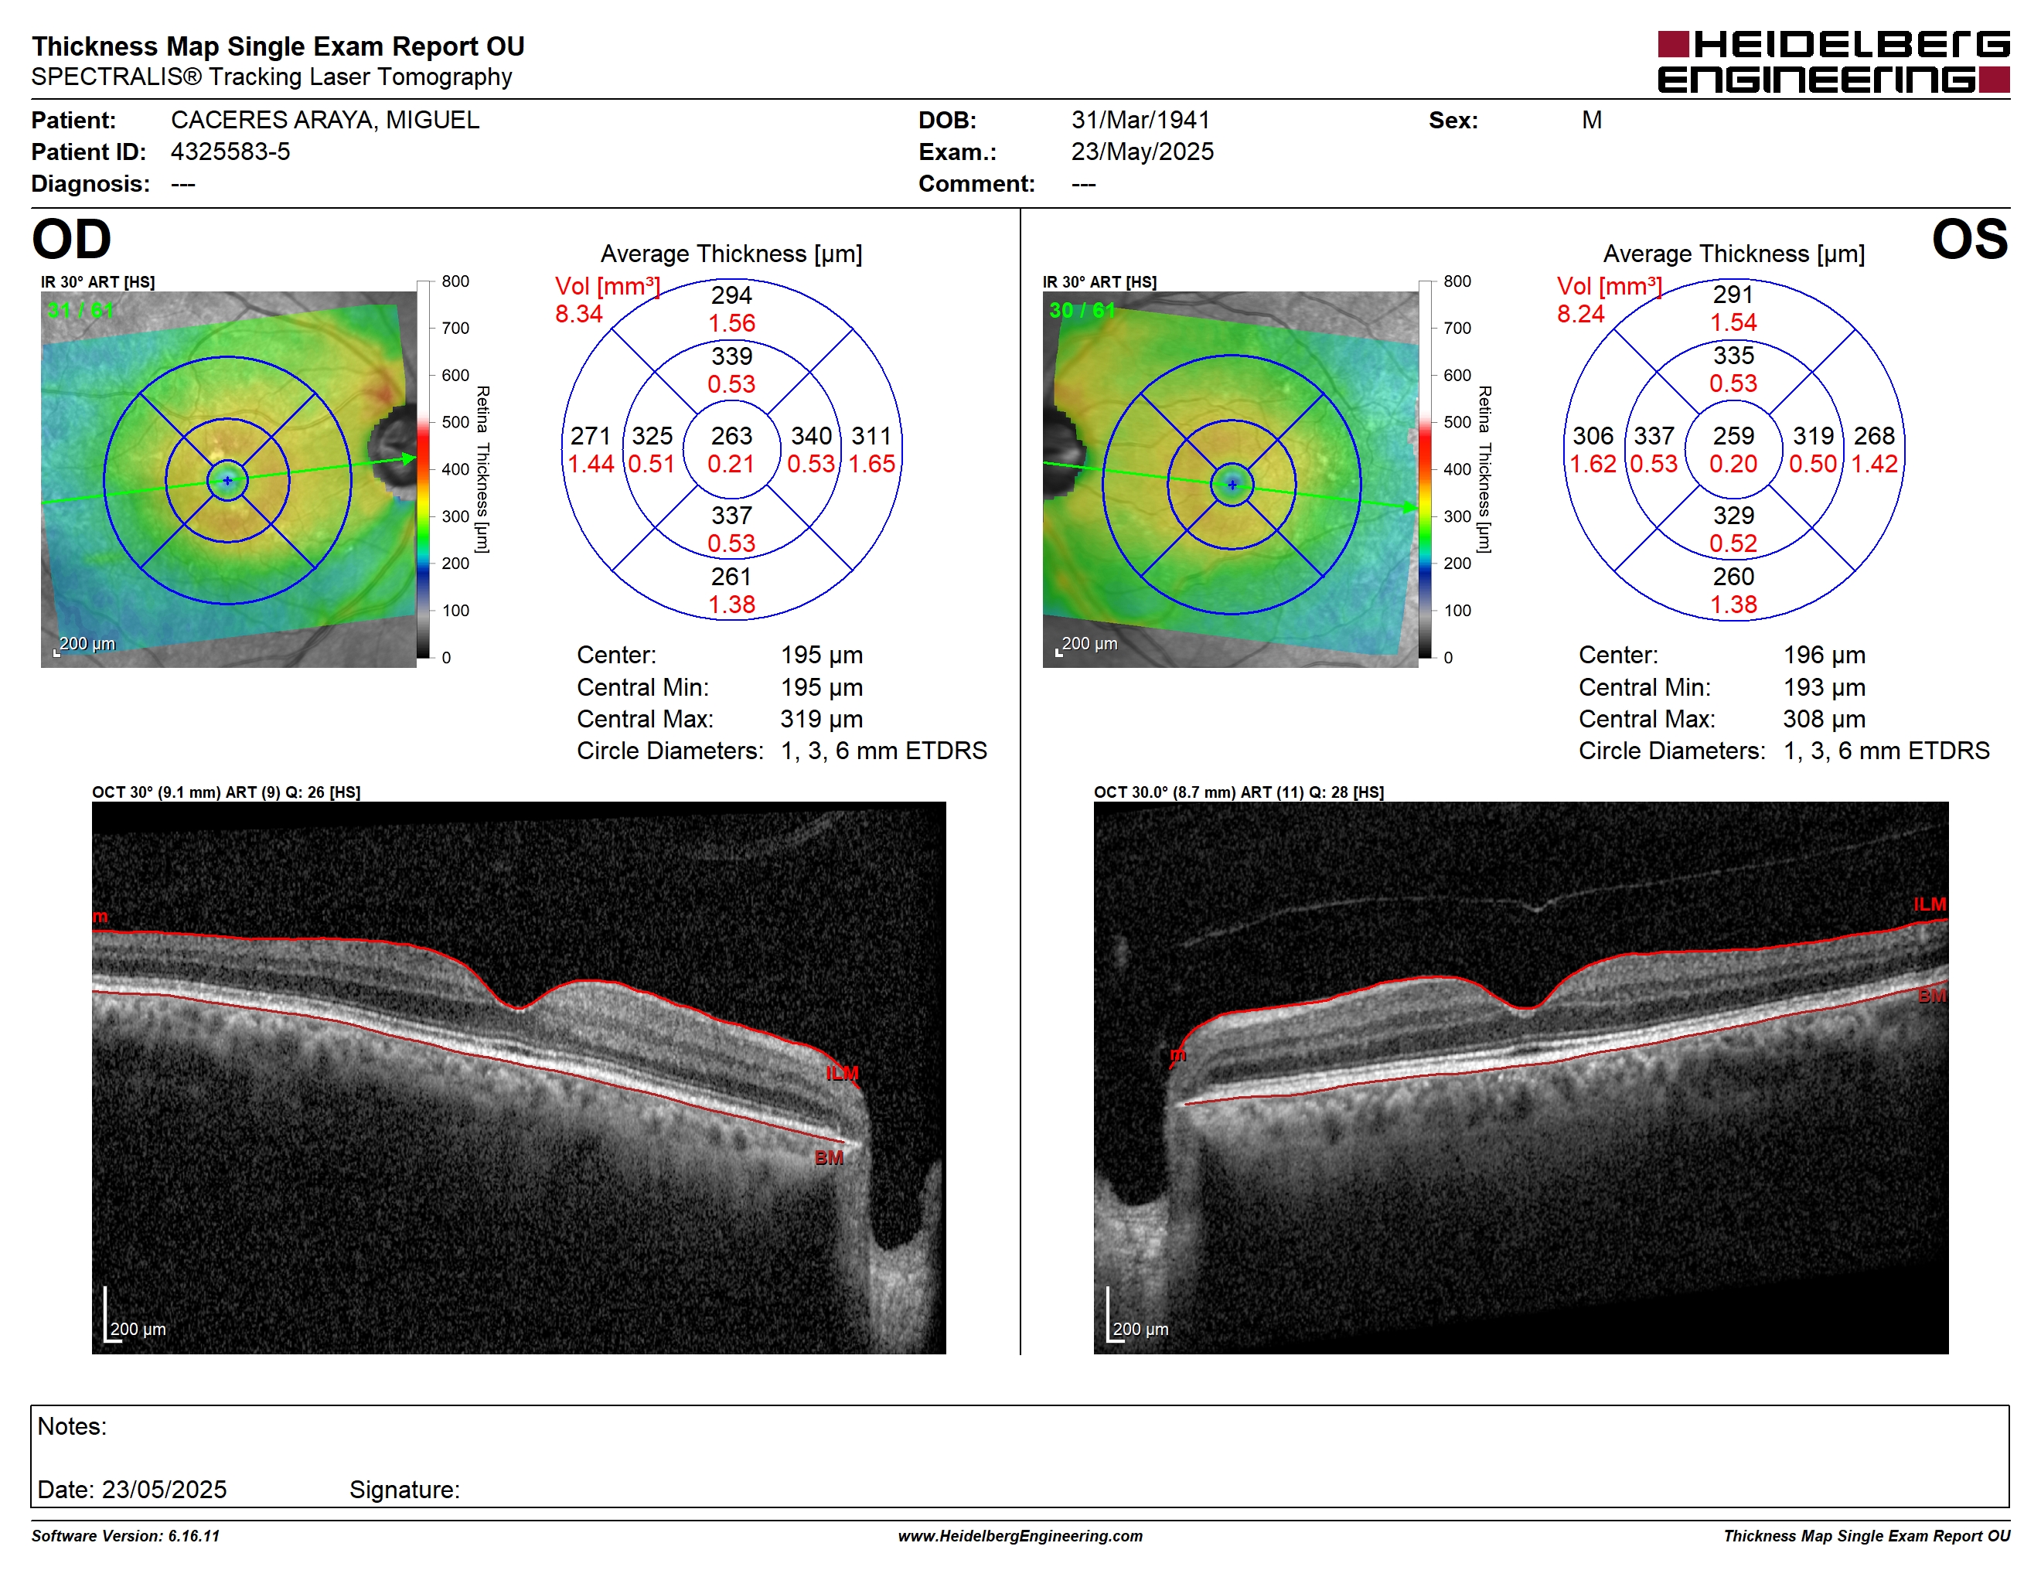This screenshot has width=2041, height=1577.
Task: Select the OD infrared fundus thickness map
Action: coord(228,479)
